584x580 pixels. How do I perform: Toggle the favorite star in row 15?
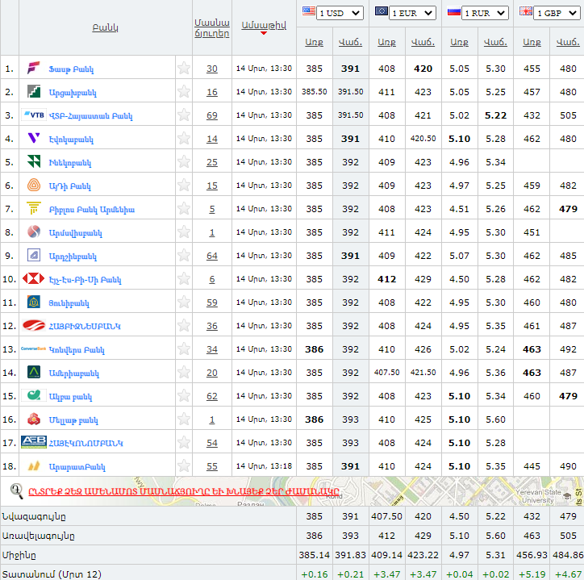[184, 395]
